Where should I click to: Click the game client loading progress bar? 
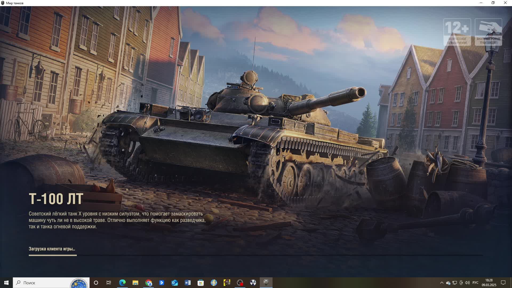(255, 255)
